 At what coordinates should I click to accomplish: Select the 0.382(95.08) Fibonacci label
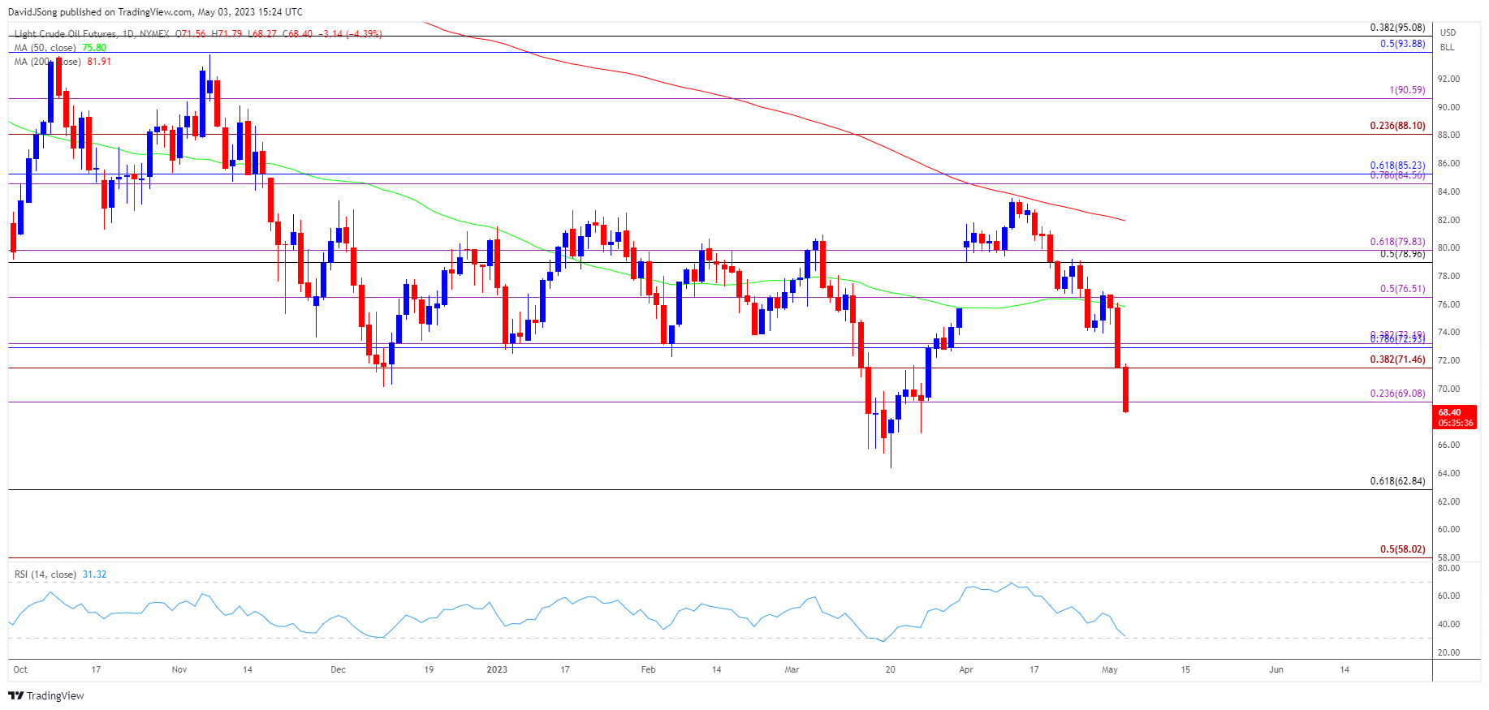tap(1397, 28)
